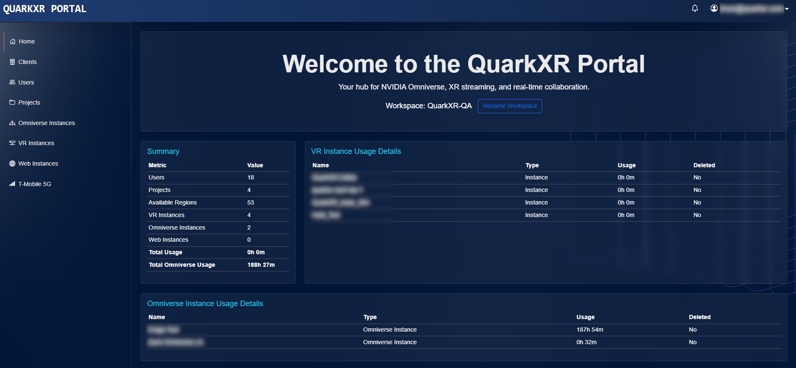
Task: Click the 187h 54m usage cell
Action: tap(590, 330)
